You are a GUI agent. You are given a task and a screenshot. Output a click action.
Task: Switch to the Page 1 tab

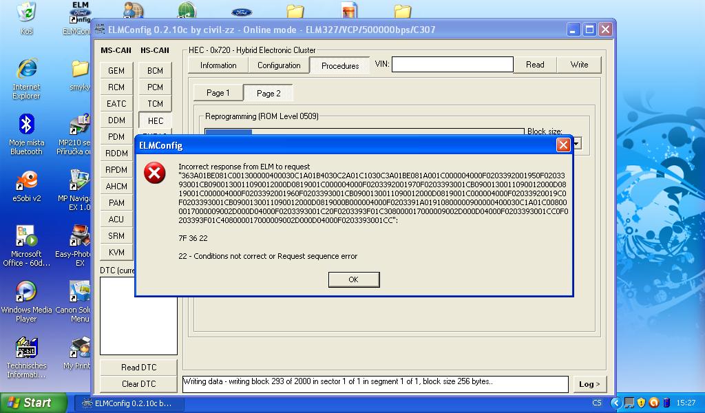point(218,93)
